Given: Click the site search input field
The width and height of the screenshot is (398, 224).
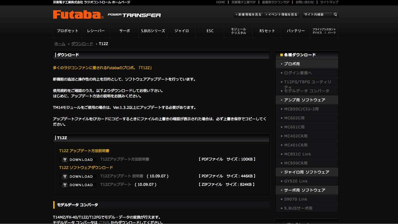Looking at the screenshot, I should [x=317, y=14].
